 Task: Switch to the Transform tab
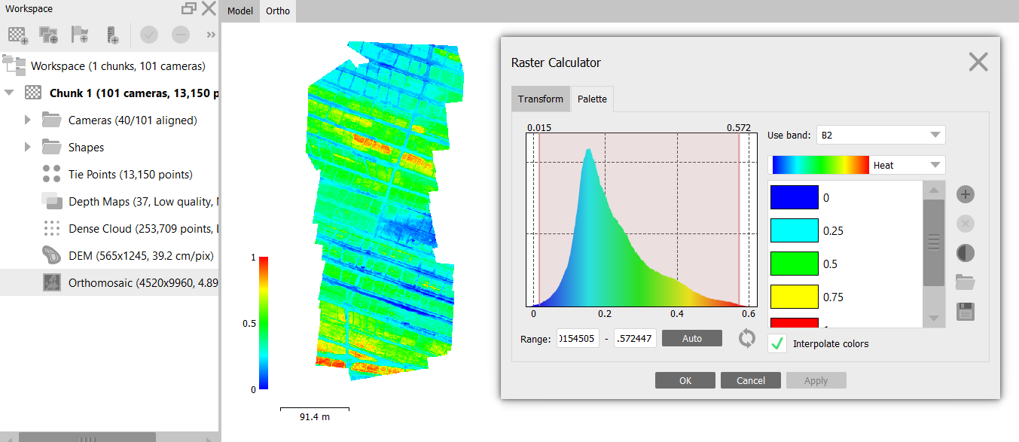coord(540,99)
